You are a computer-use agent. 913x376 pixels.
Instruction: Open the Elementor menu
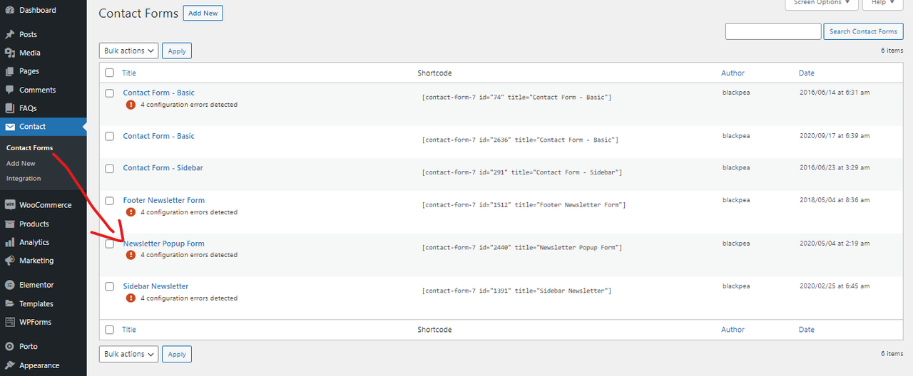pos(43,285)
